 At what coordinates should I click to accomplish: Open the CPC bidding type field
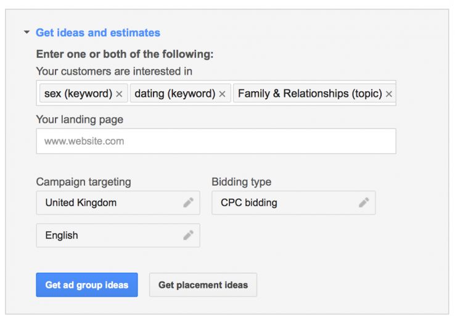[x=284, y=203]
